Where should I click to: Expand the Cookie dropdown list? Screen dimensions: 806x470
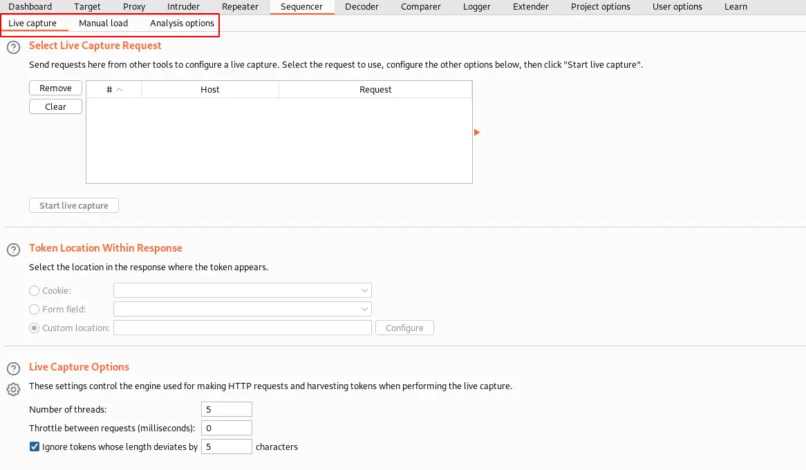(364, 291)
